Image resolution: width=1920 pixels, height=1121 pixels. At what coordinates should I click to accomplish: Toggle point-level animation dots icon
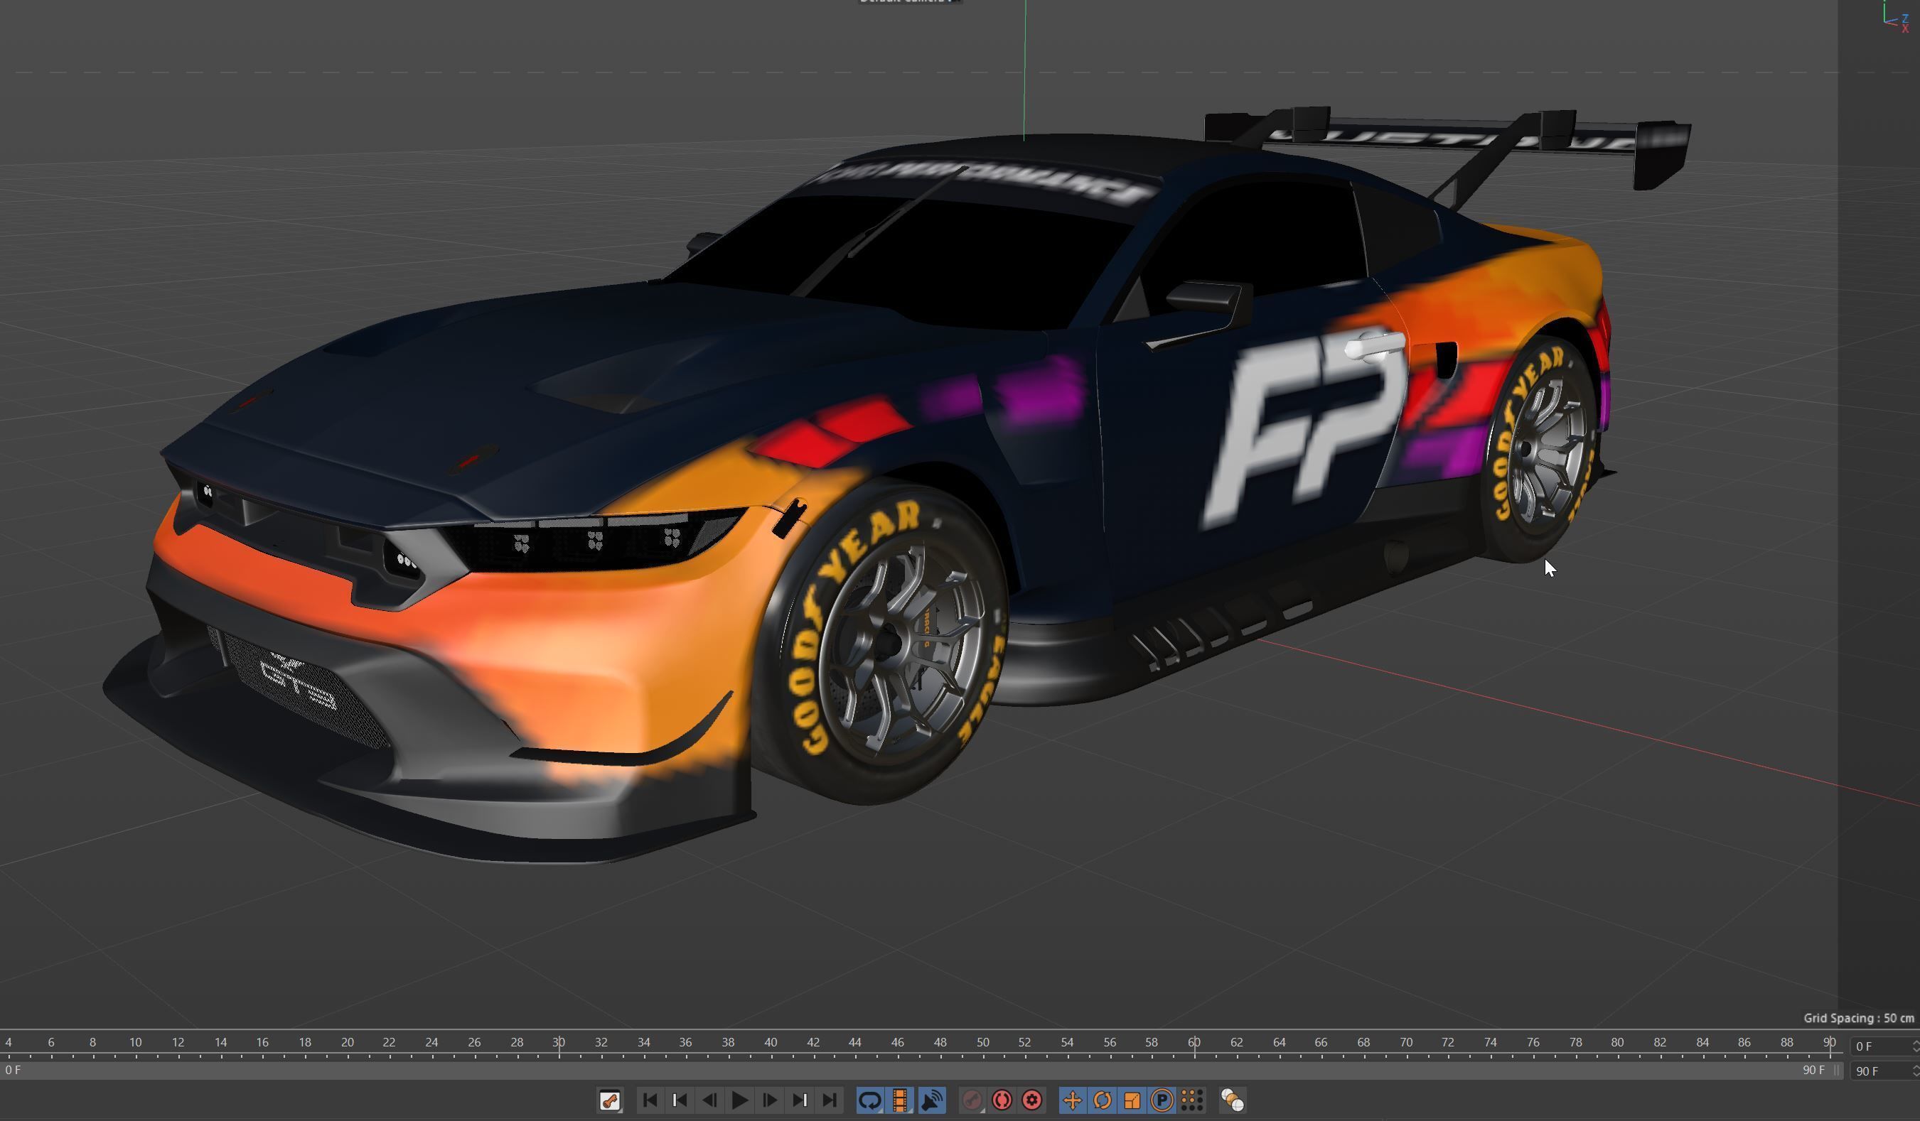[x=1191, y=1100]
